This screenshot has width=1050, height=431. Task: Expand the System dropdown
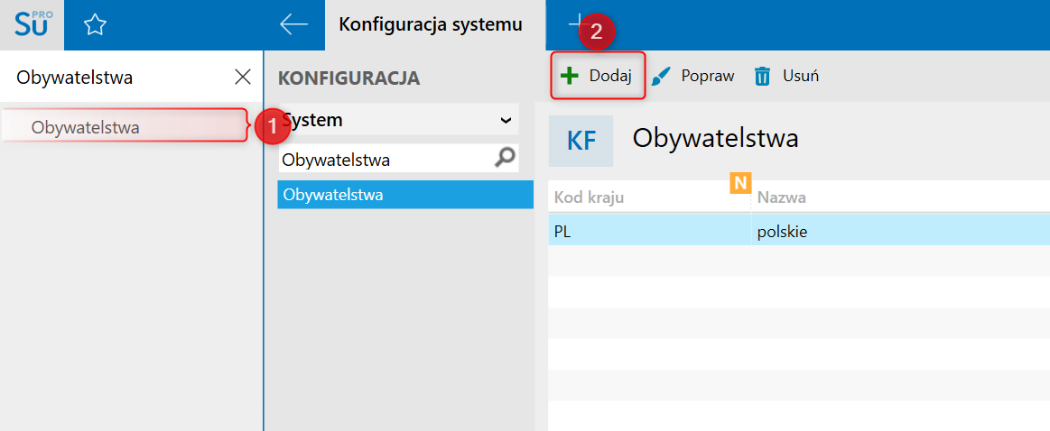506,120
